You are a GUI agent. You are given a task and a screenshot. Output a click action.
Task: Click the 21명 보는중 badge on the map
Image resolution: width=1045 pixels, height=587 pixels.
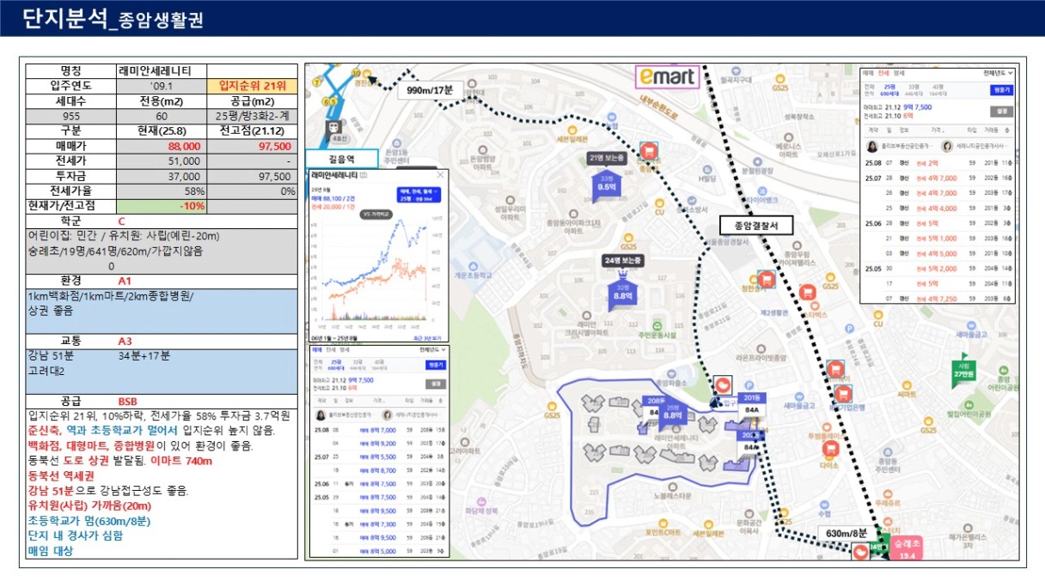tap(608, 158)
